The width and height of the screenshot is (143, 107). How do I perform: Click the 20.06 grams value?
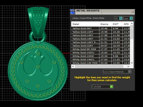[x=104, y=63]
